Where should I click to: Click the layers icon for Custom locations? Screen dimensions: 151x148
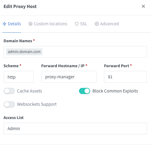point(30,24)
